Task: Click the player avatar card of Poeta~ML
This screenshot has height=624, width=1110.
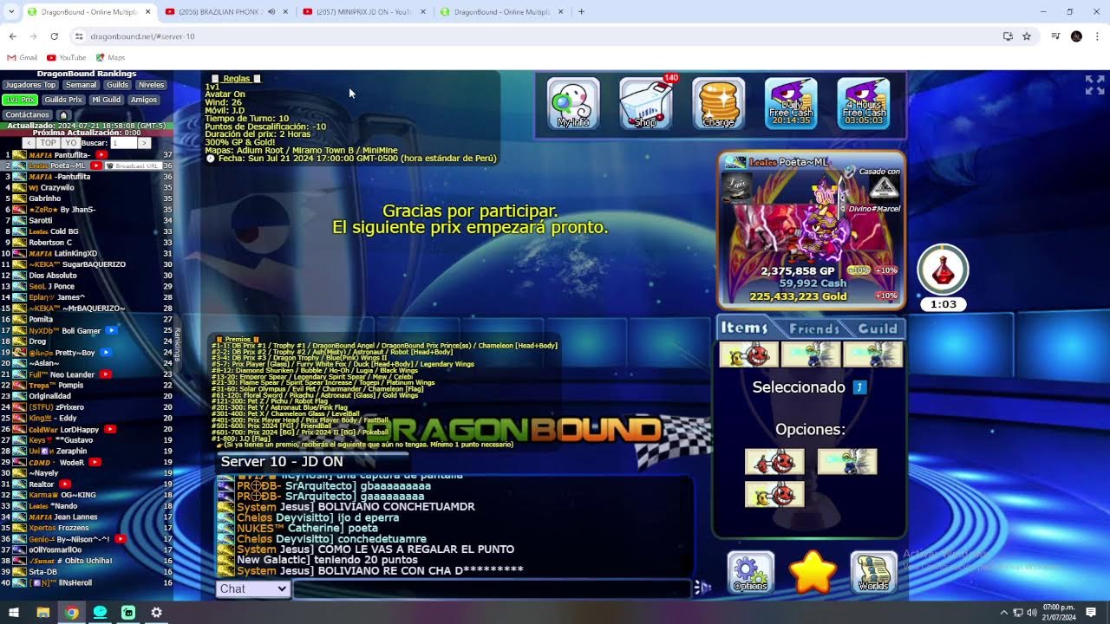Action: (x=812, y=230)
